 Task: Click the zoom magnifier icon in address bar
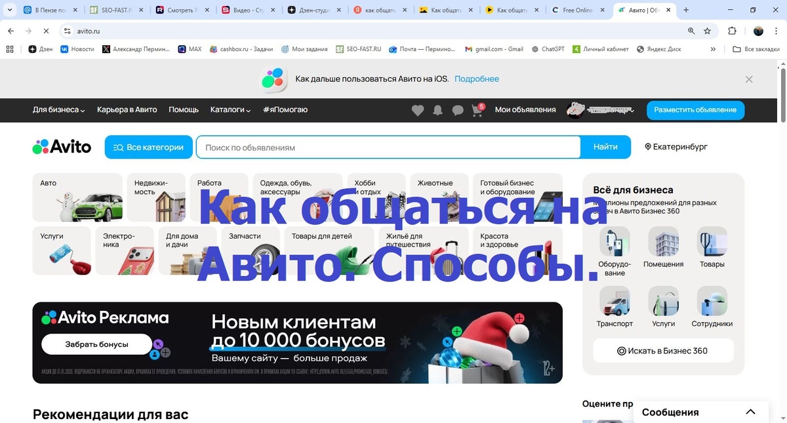[691, 31]
